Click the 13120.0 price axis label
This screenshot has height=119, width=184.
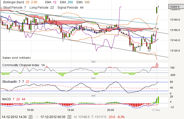175,51
